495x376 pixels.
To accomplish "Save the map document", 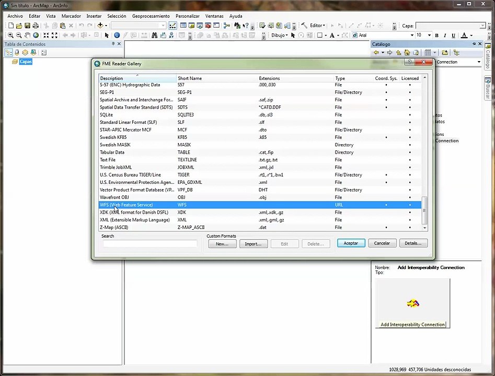I will [x=27, y=26].
